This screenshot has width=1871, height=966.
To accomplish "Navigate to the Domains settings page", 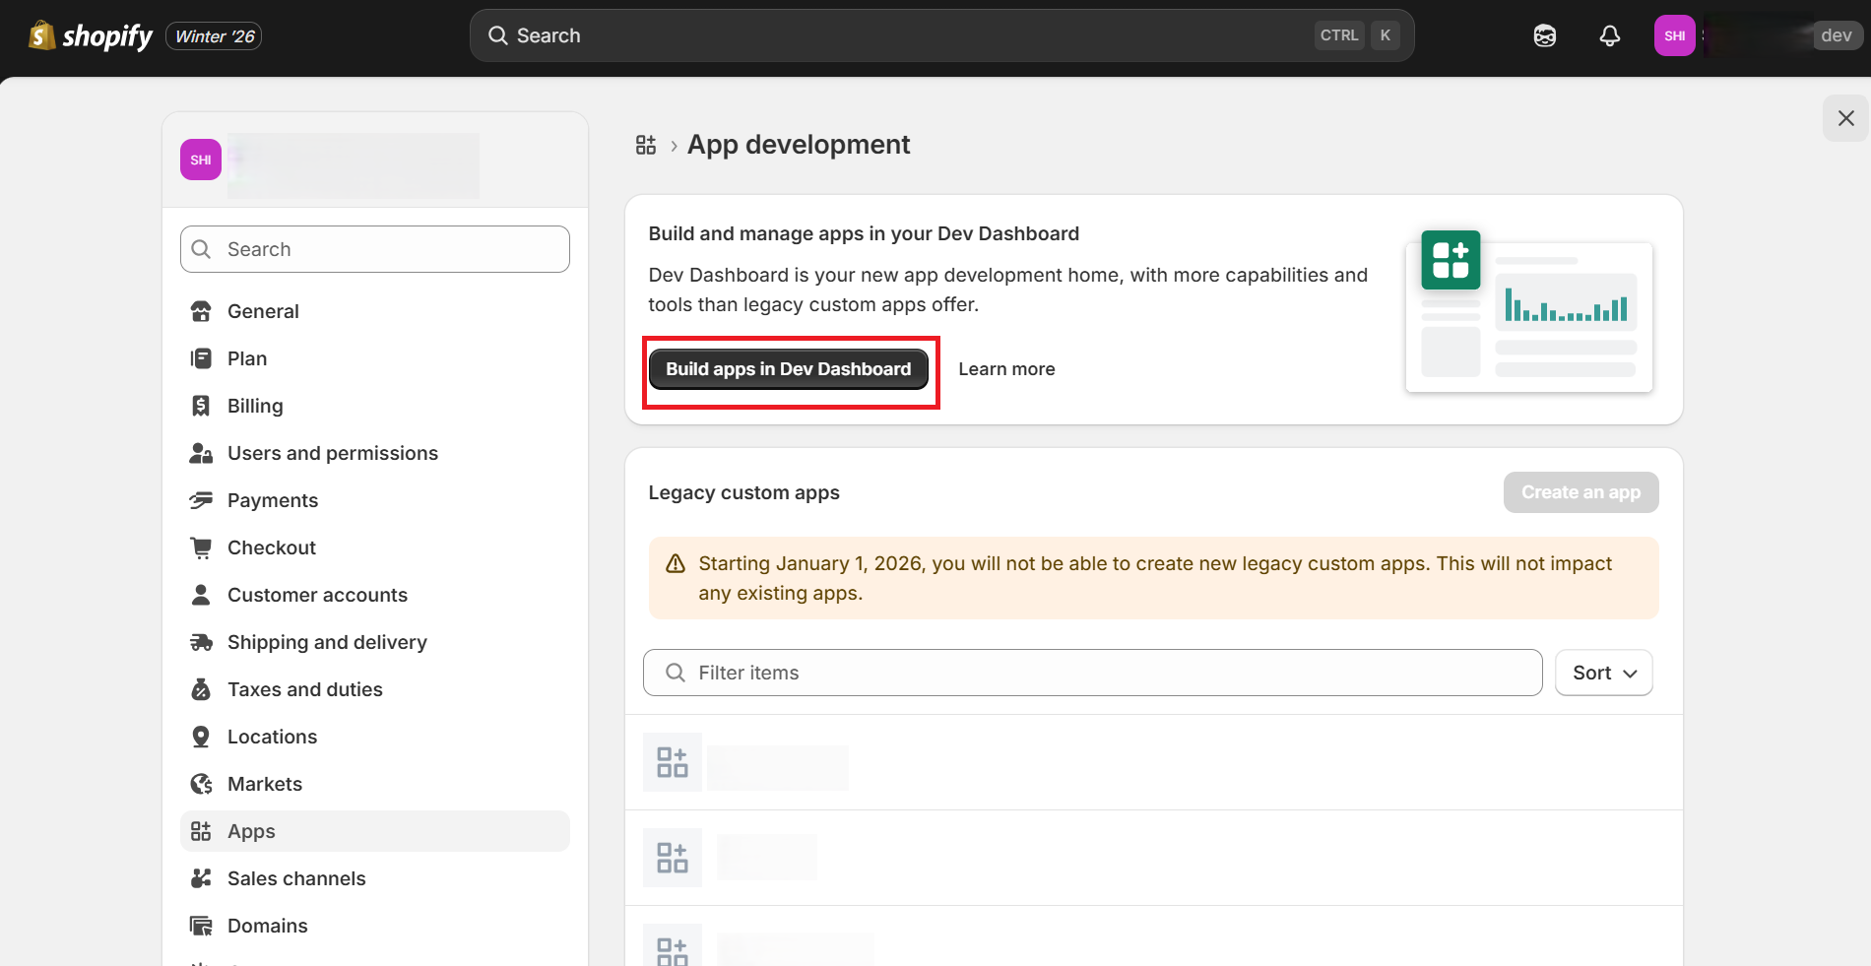I will point(267,926).
